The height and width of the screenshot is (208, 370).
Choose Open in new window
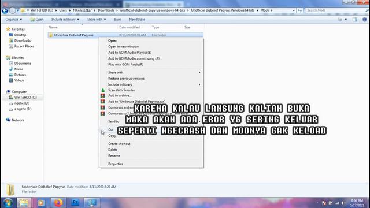pos(151,46)
